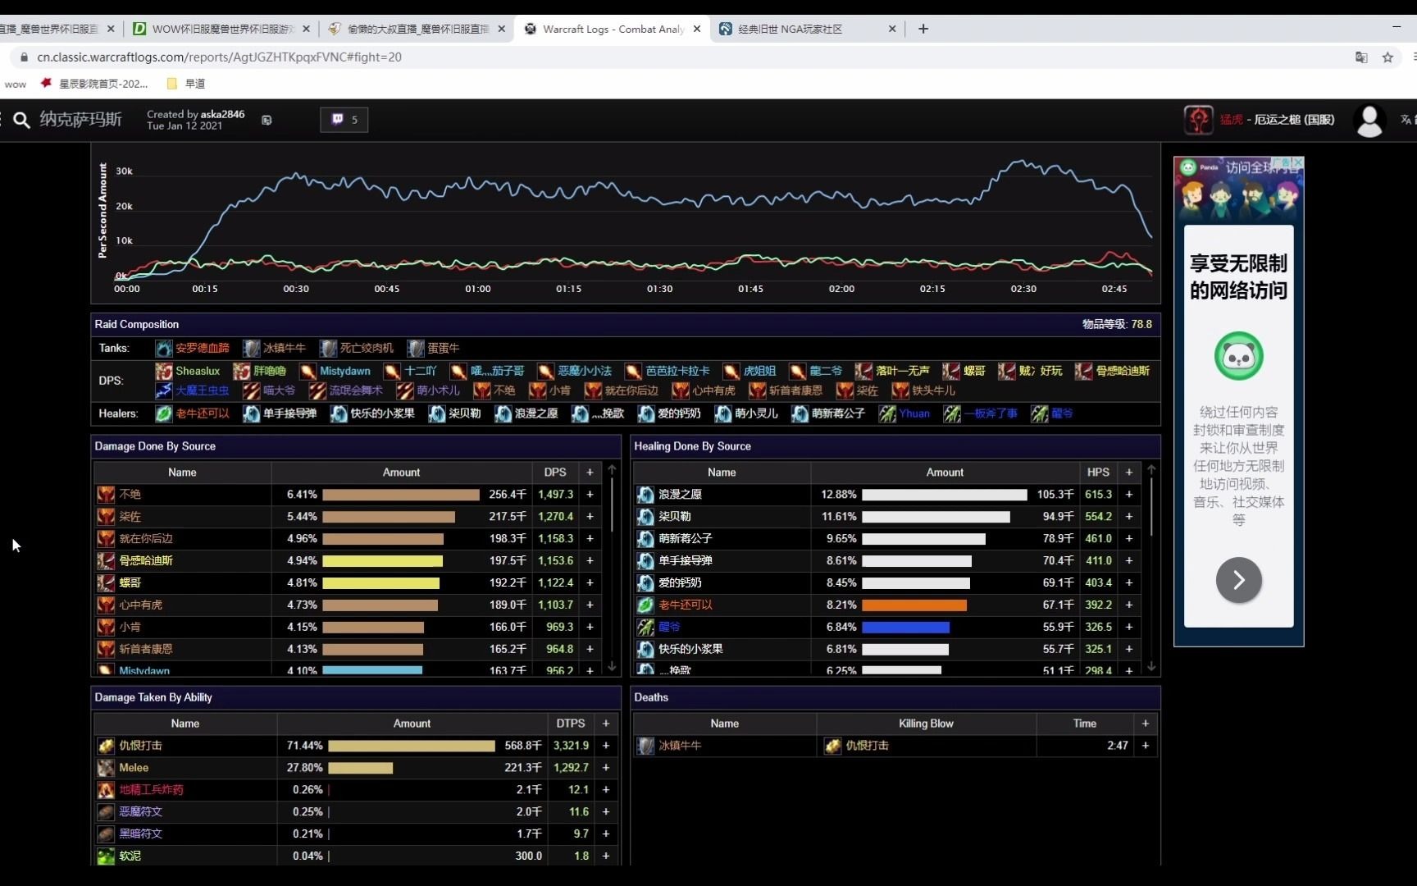Expand the 仇恨打击 damage taken row plus

point(606,746)
